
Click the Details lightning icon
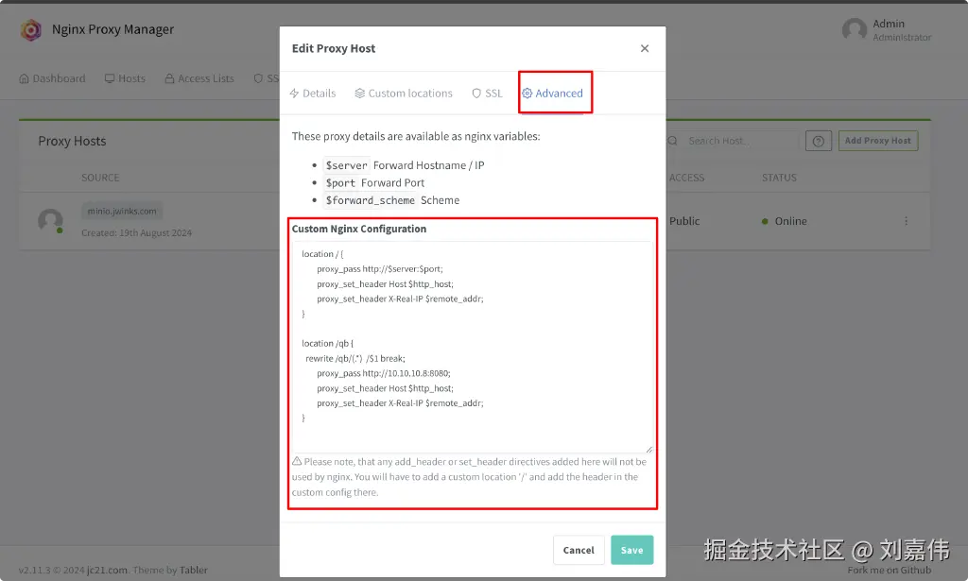[295, 94]
